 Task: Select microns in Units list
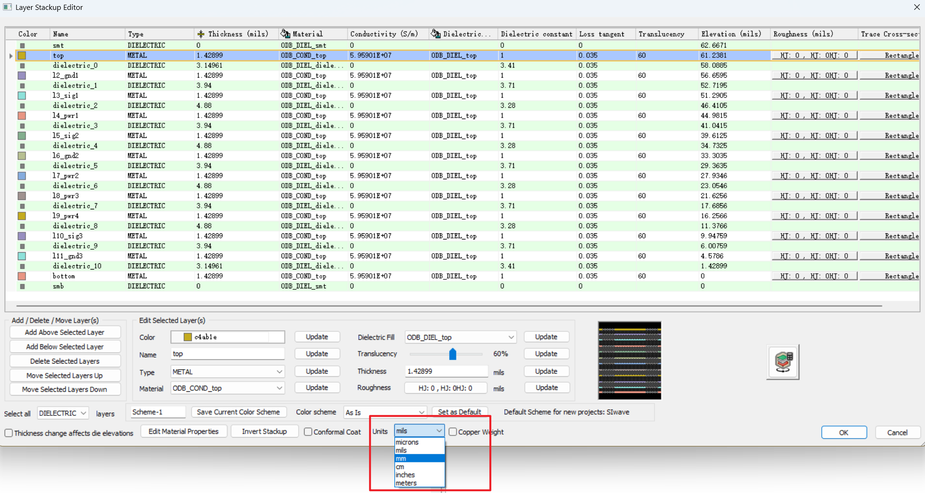pyautogui.click(x=420, y=442)
